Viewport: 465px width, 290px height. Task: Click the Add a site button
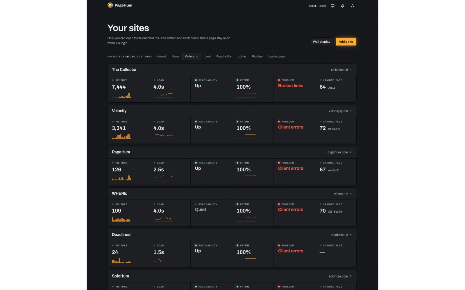pos(346,42)
